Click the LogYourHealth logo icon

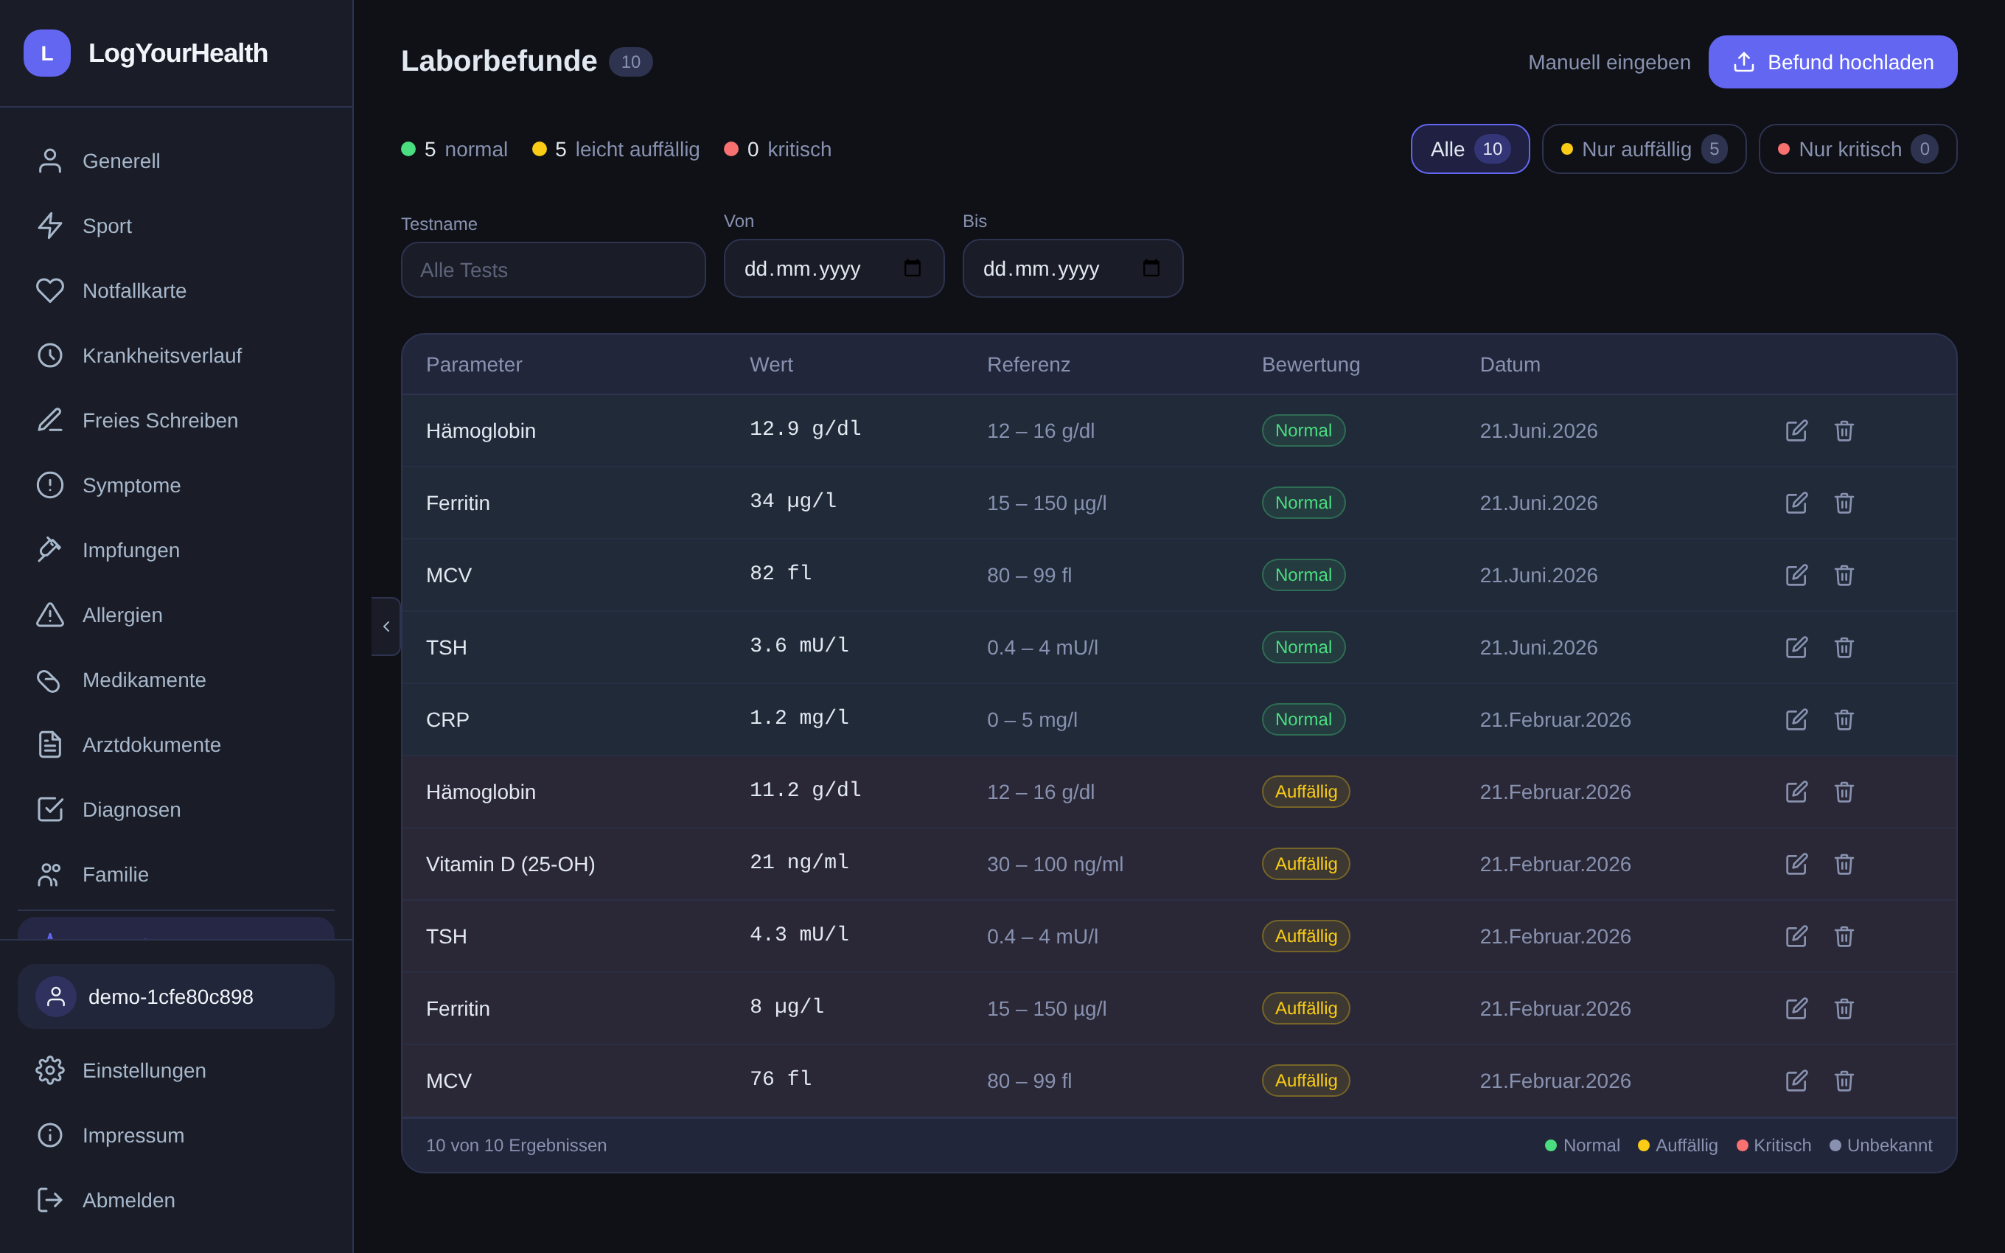47,53
